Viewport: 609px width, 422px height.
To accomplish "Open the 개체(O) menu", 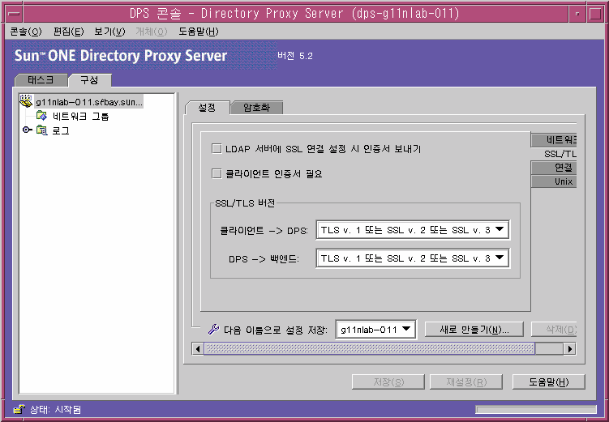I will tap(151, 32).
